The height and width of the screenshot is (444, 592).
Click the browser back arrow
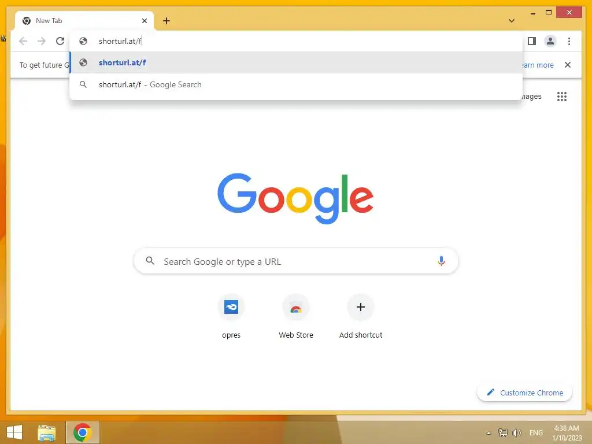tap(23, 41)
